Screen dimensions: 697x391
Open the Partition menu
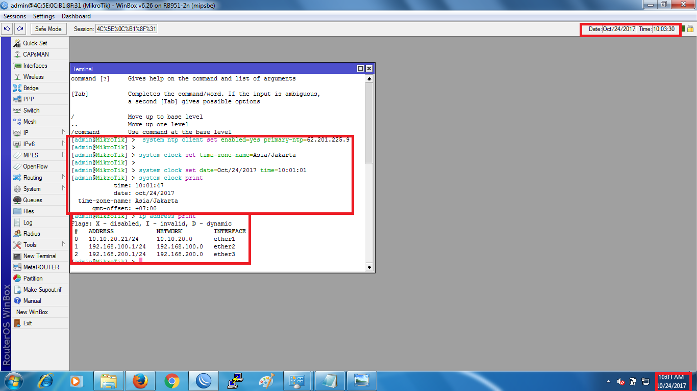40,278
